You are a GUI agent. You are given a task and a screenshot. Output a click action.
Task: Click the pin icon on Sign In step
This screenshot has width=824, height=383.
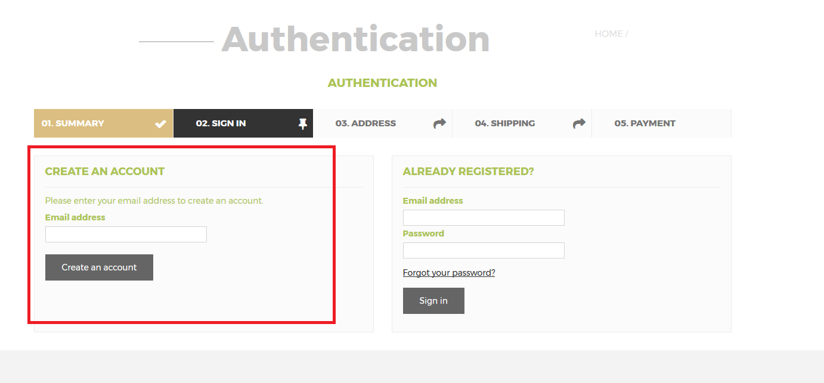(303, 124)
